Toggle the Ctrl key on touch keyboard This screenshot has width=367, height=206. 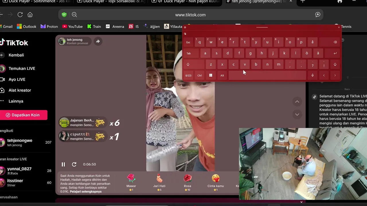[200, 76]
